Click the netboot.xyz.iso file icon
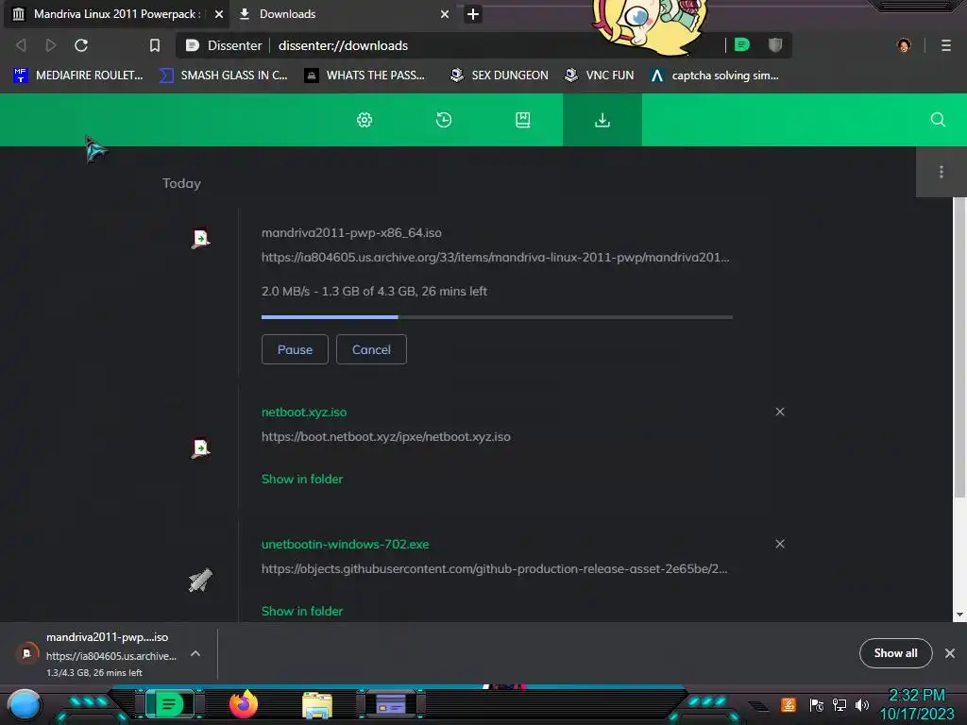 click(x=200, y=447)
